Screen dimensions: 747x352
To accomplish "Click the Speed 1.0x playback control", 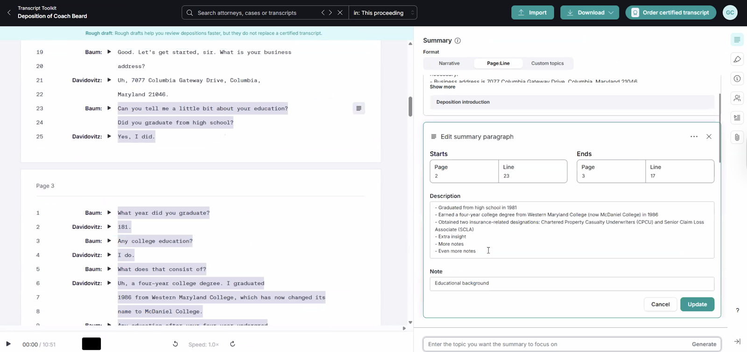I will tap(204, 345).
